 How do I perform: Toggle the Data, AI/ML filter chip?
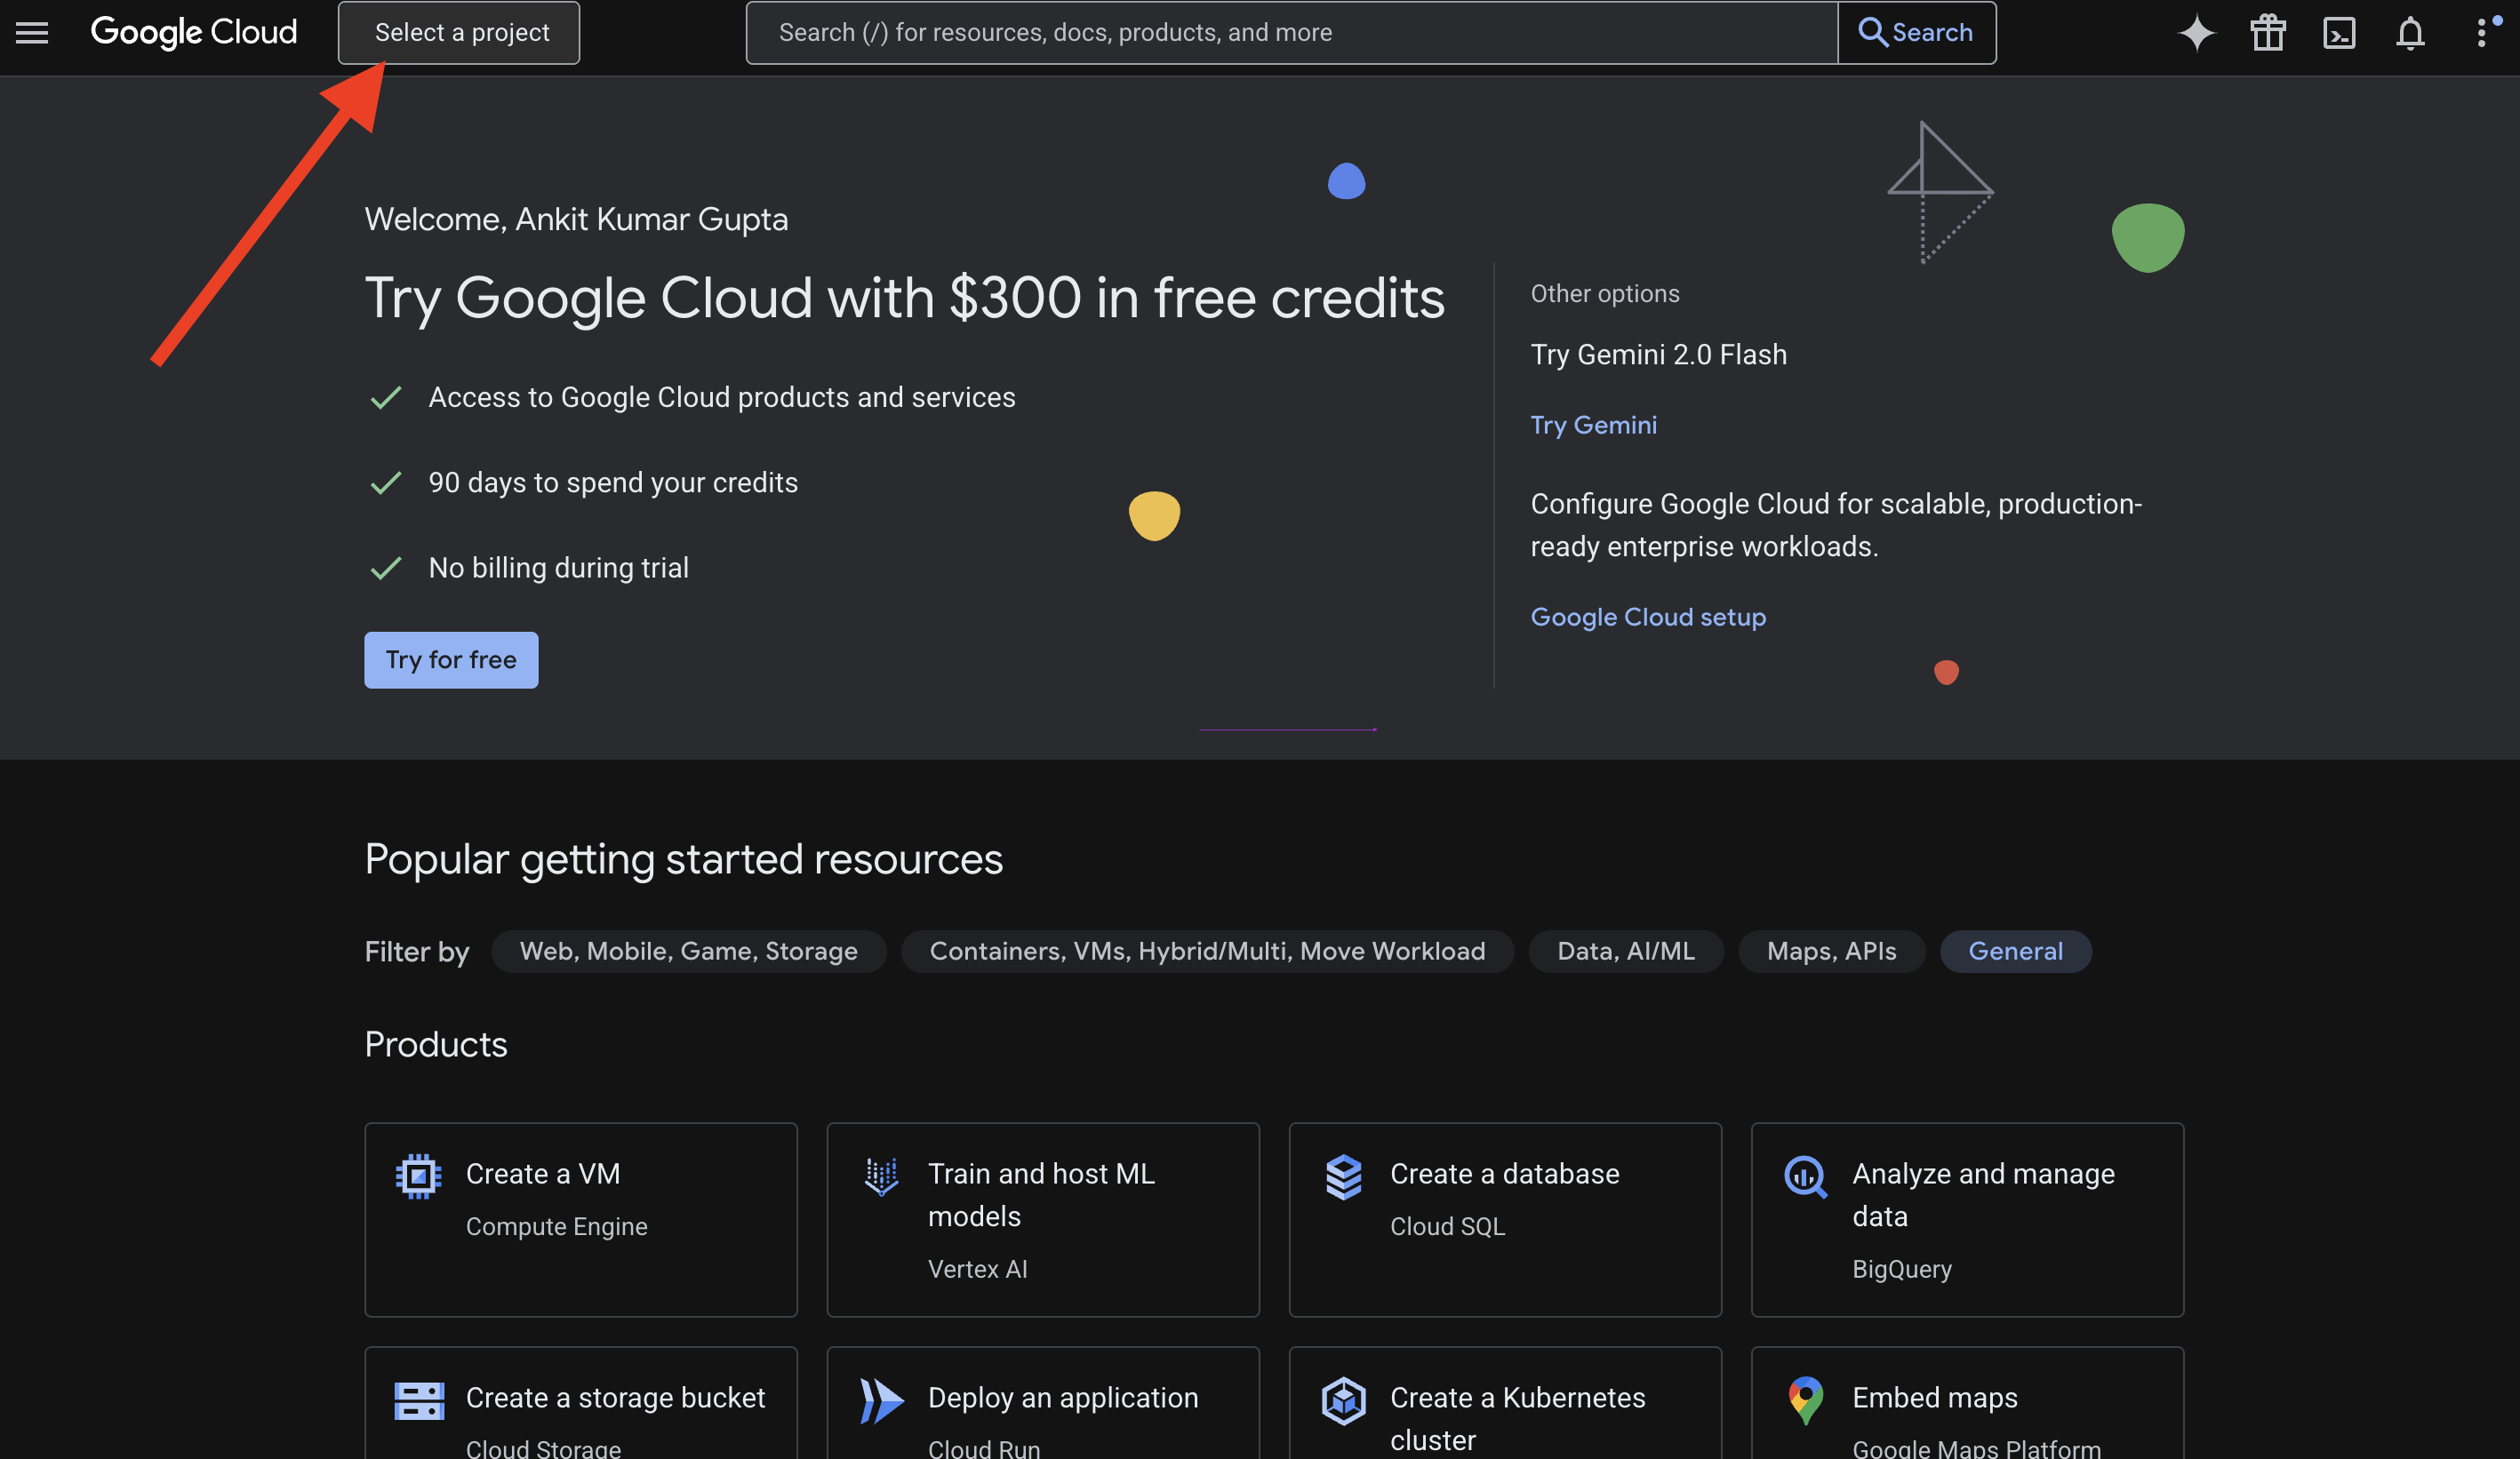(x=1625, y=952)
